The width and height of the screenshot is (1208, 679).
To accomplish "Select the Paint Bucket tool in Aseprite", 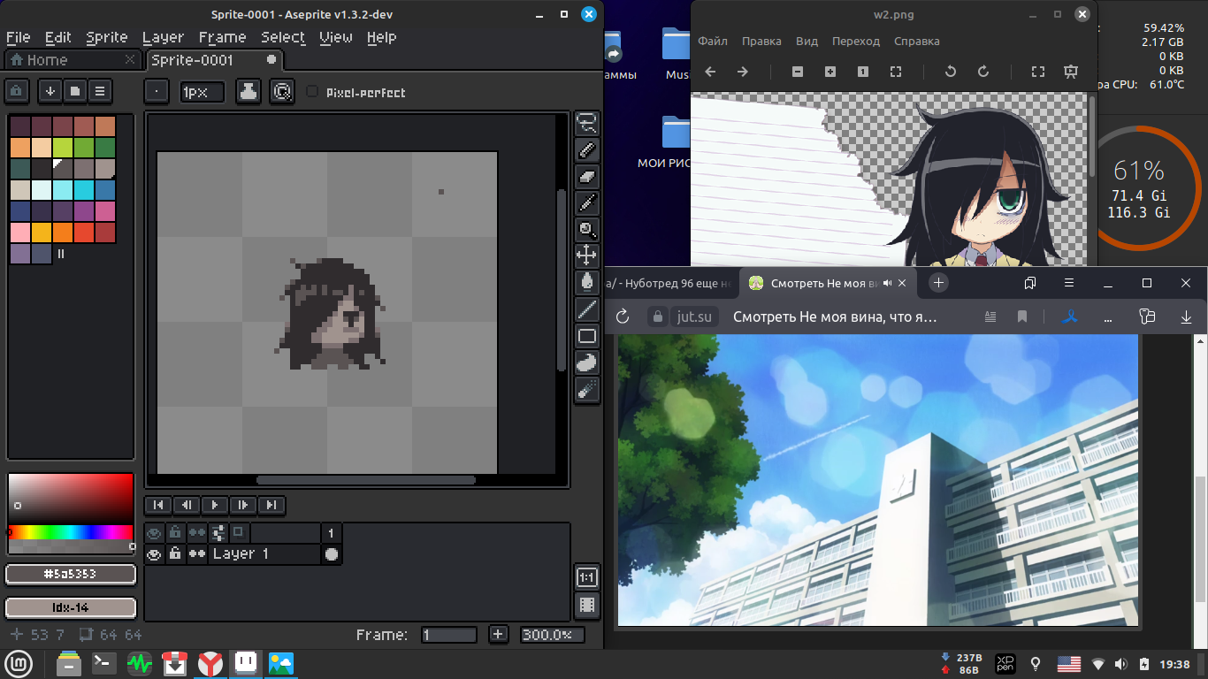I will pyautogui.click(x=587, y=283).
